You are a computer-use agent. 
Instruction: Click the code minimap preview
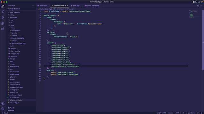[193, 14]
